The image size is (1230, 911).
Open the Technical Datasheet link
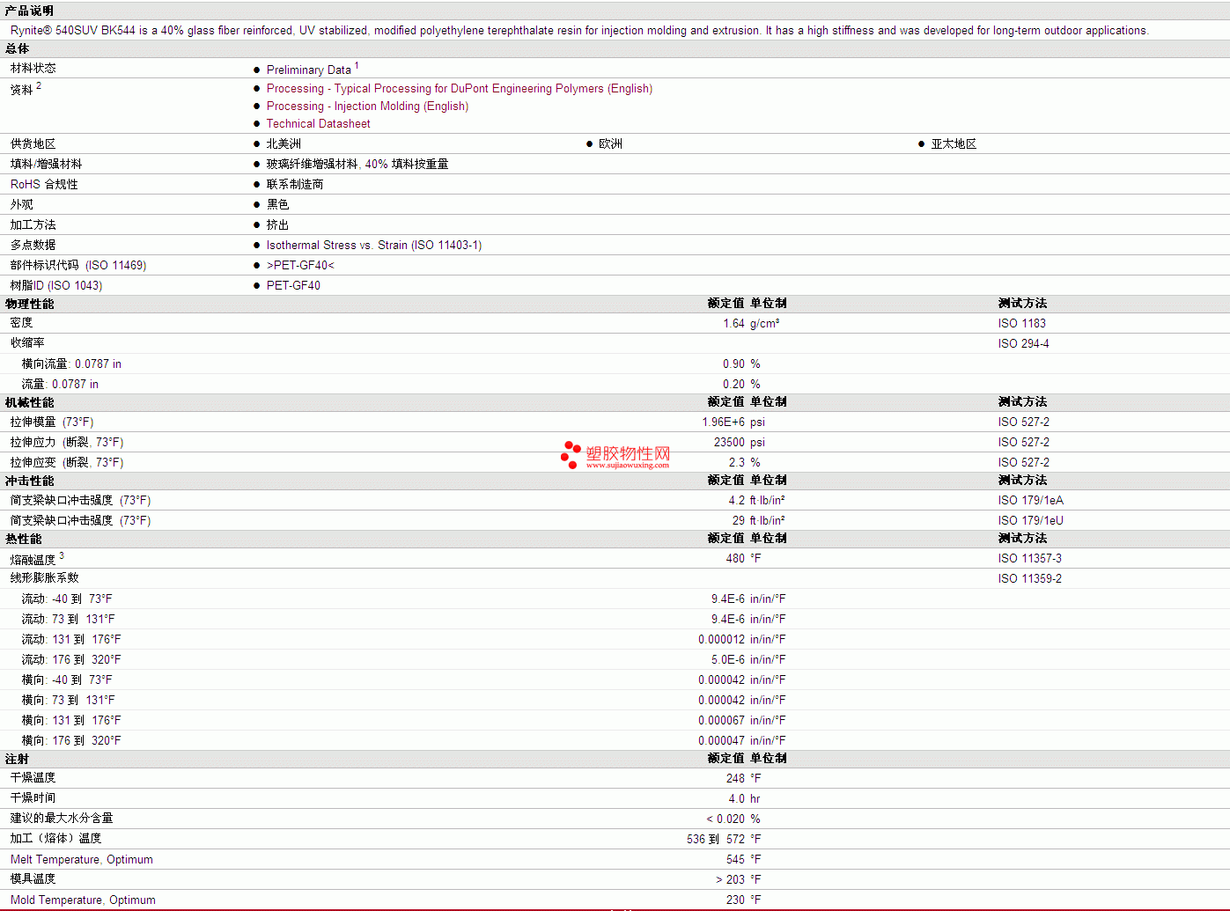pos(318,124)
